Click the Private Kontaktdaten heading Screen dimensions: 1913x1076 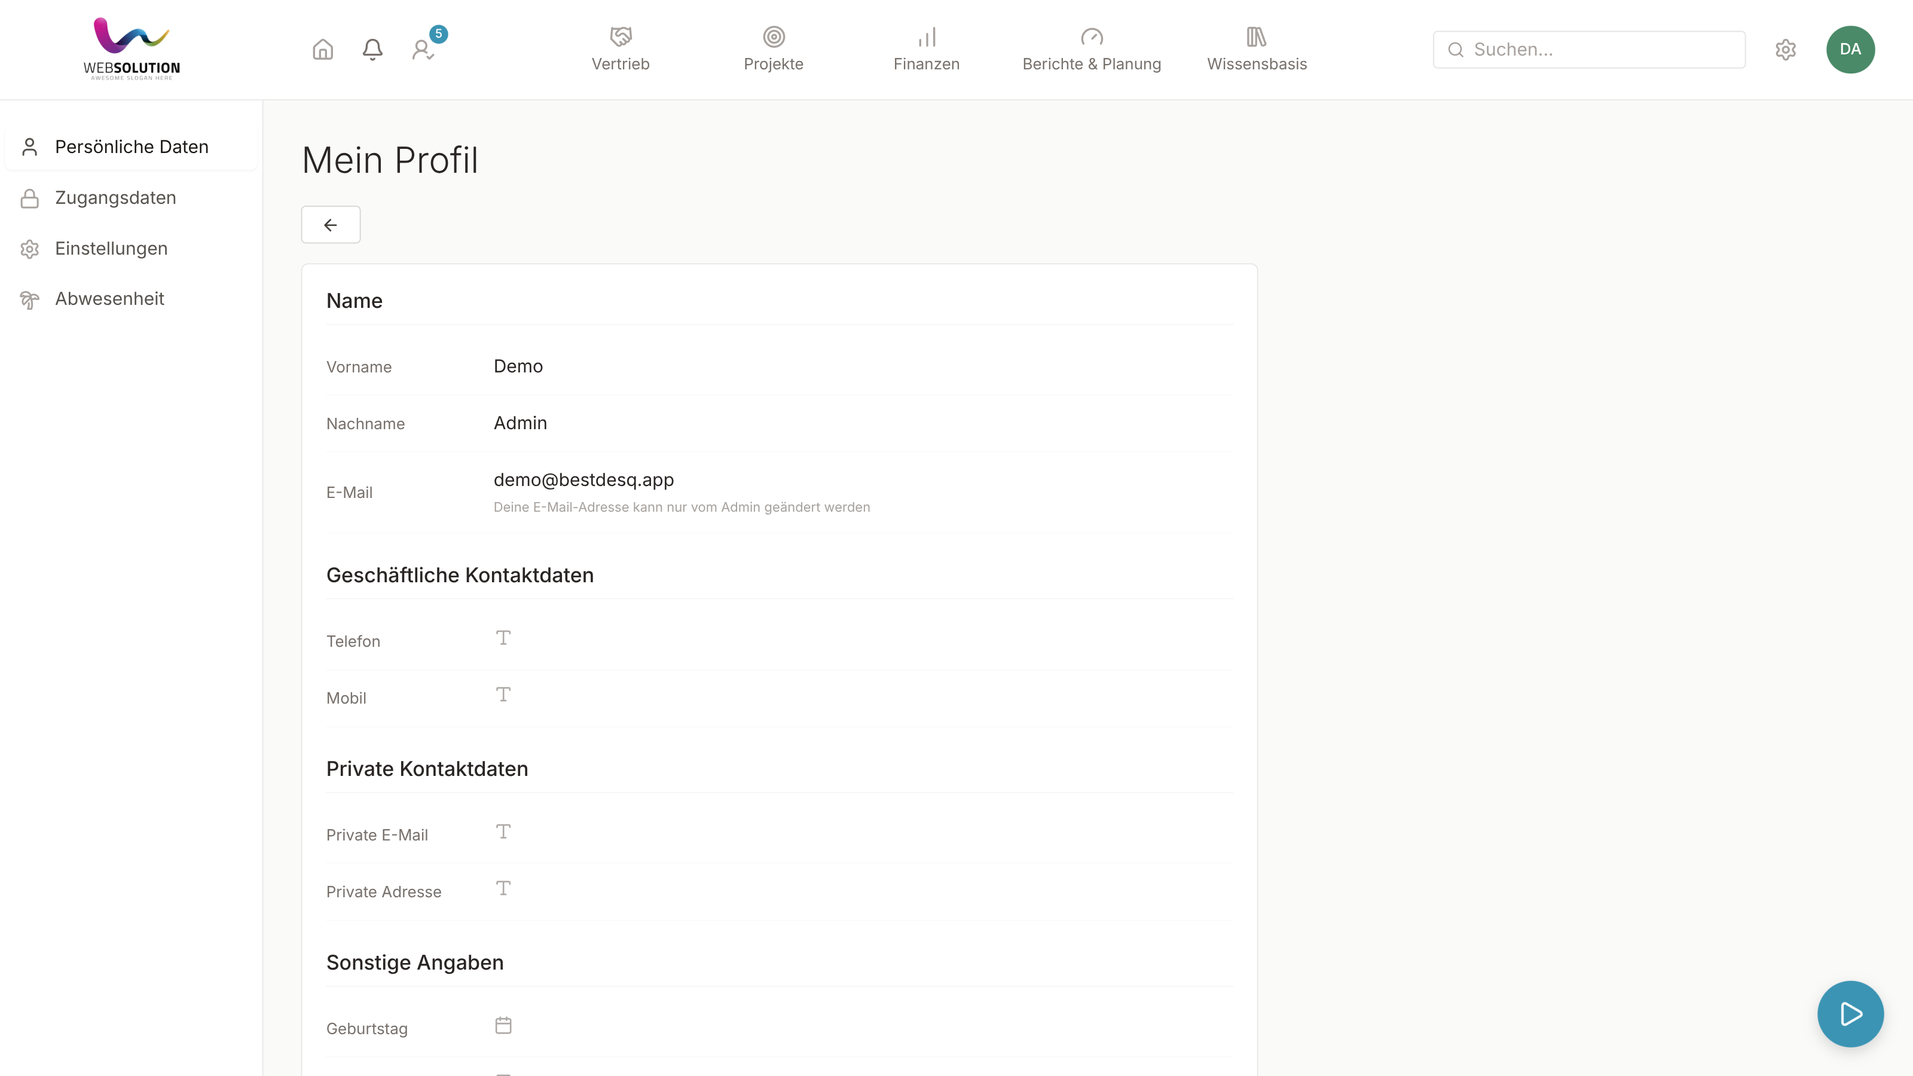click(x=427, y=769)
